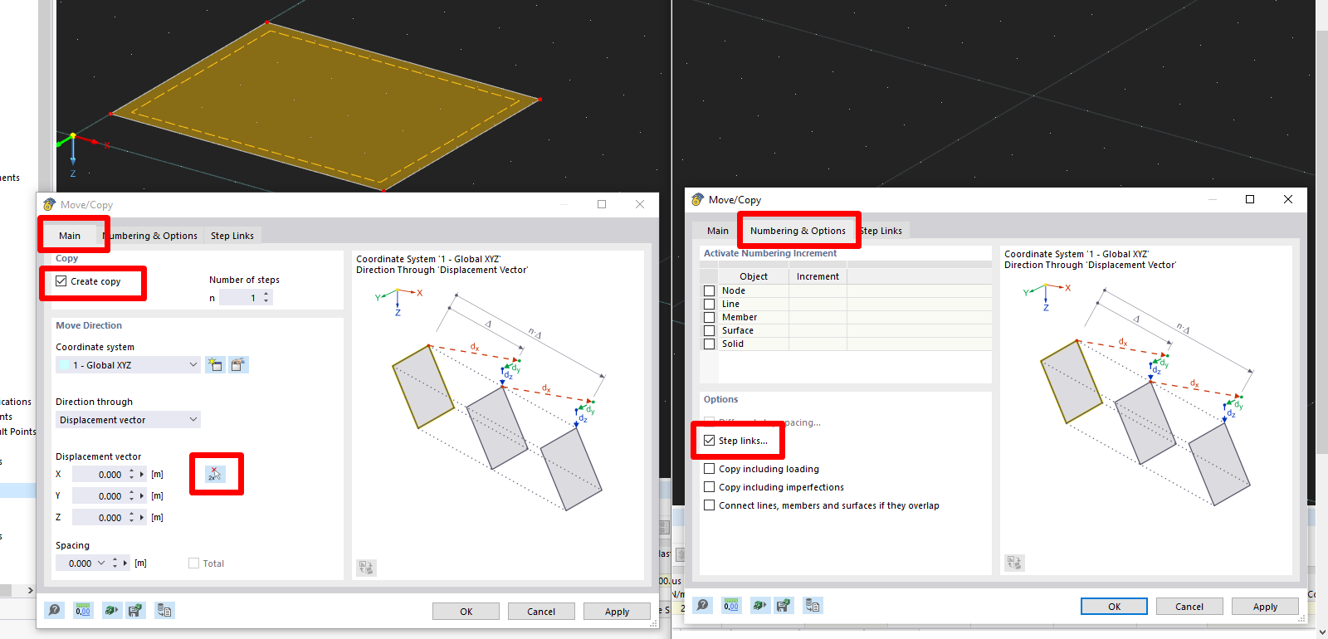The height and width of the screenshot is (639, 1328).
Task: Check the Node numbering increment checkbox
Action: [710, 290]
